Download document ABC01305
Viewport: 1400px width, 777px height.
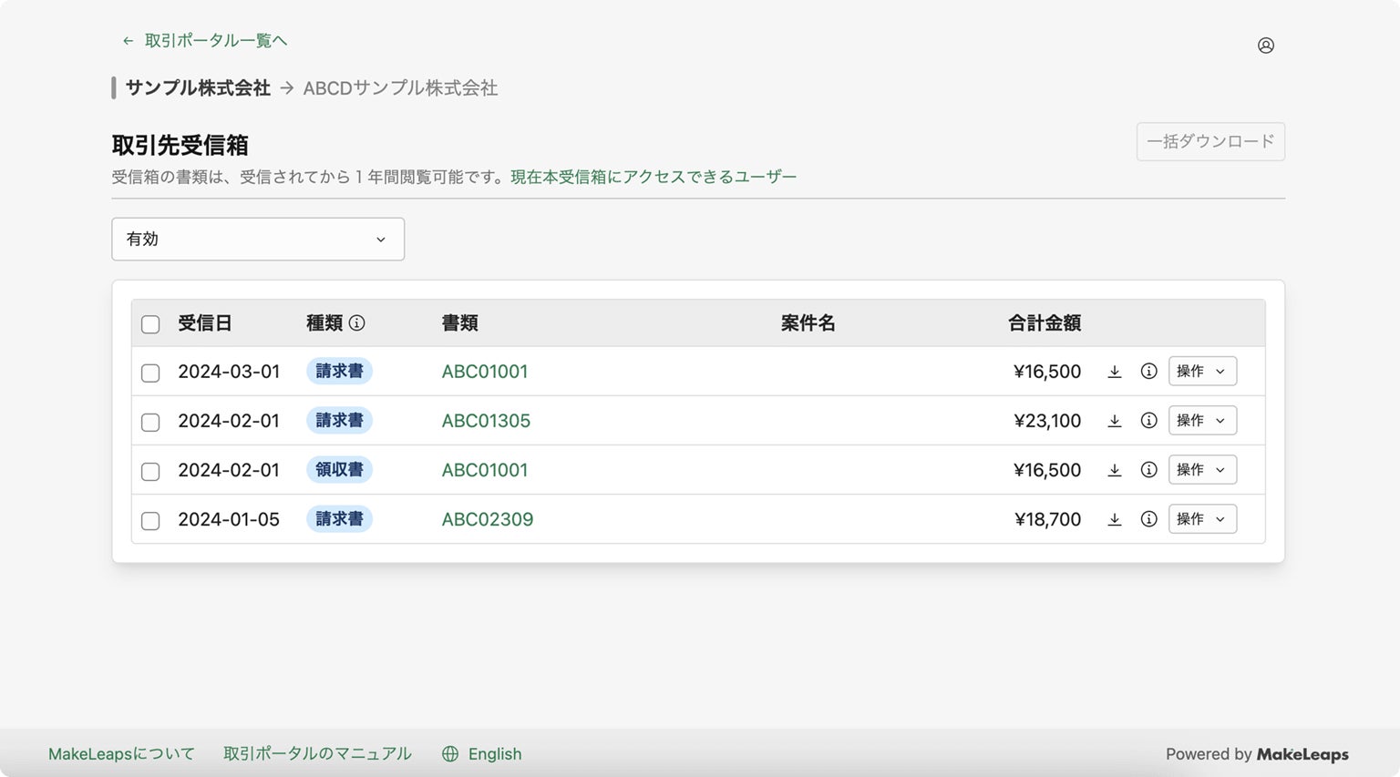pyautogui.click(x=1114, y=421)
